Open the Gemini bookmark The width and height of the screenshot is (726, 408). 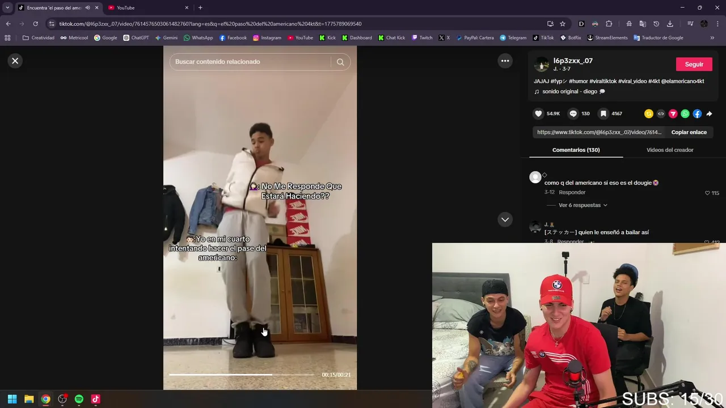tap(166, 38)
